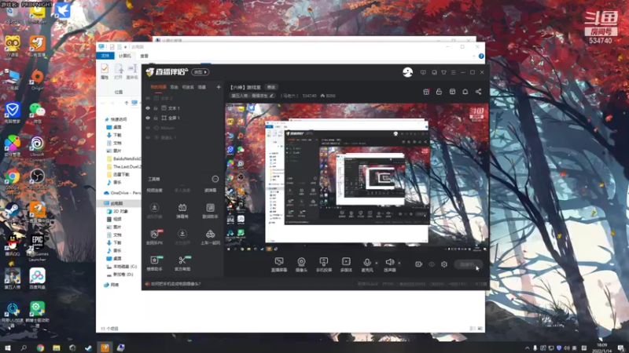
Task: Click 属性 button in Explorer ribbon
Action: 105,71
